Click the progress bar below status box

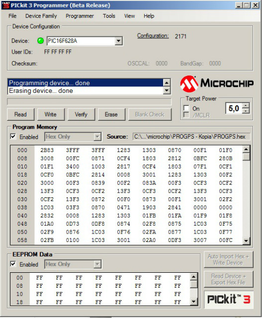coord(89,101)
